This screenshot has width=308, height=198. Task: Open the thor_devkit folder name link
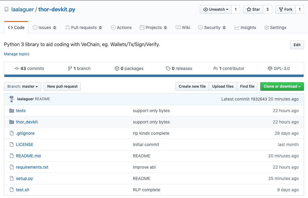tap(27, 122)
